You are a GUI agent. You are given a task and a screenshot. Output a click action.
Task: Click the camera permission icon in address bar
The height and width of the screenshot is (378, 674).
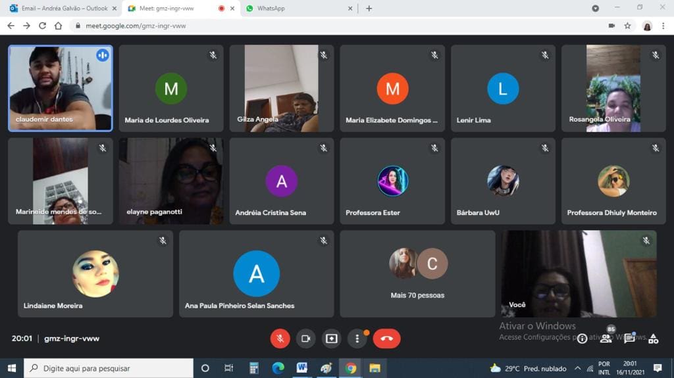pos(611,26)
